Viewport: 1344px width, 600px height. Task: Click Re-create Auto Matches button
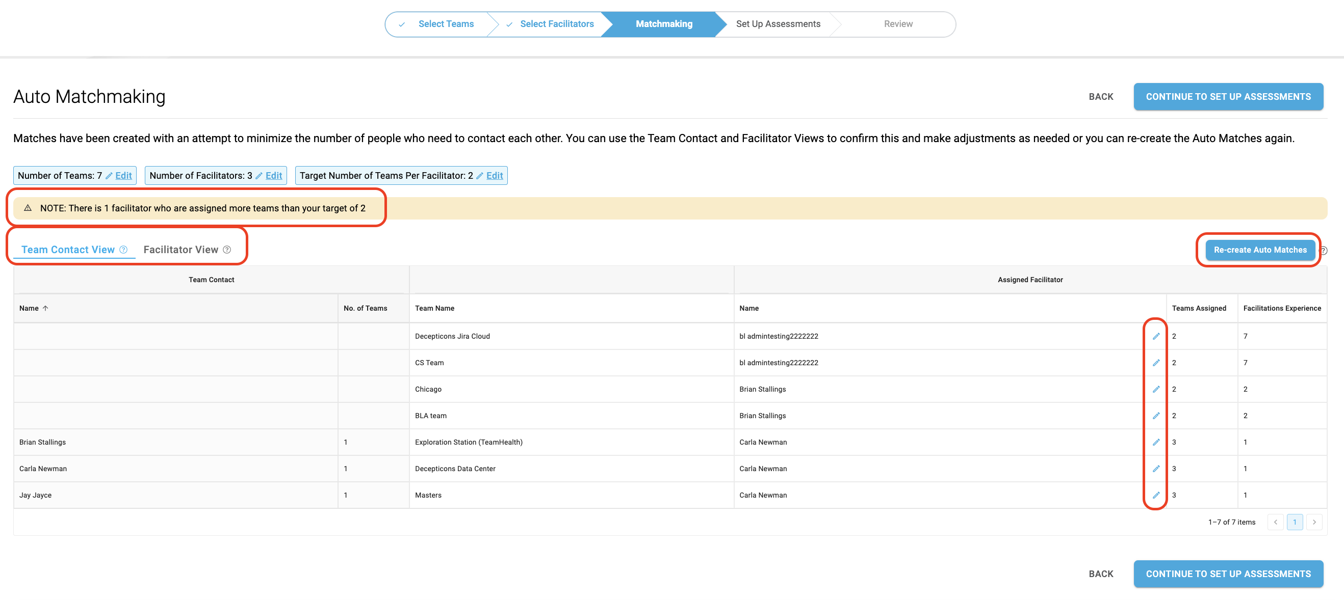click(x=1260, y=250)
